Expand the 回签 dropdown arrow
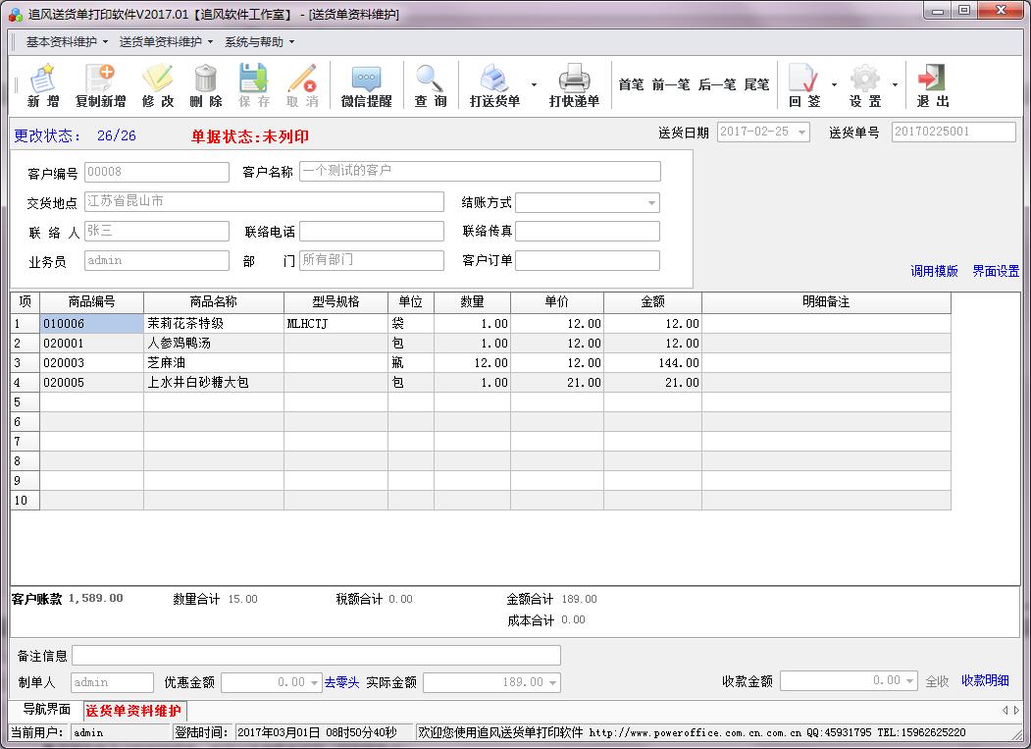This screenshot has width=1031, height=749. point(835,84)
